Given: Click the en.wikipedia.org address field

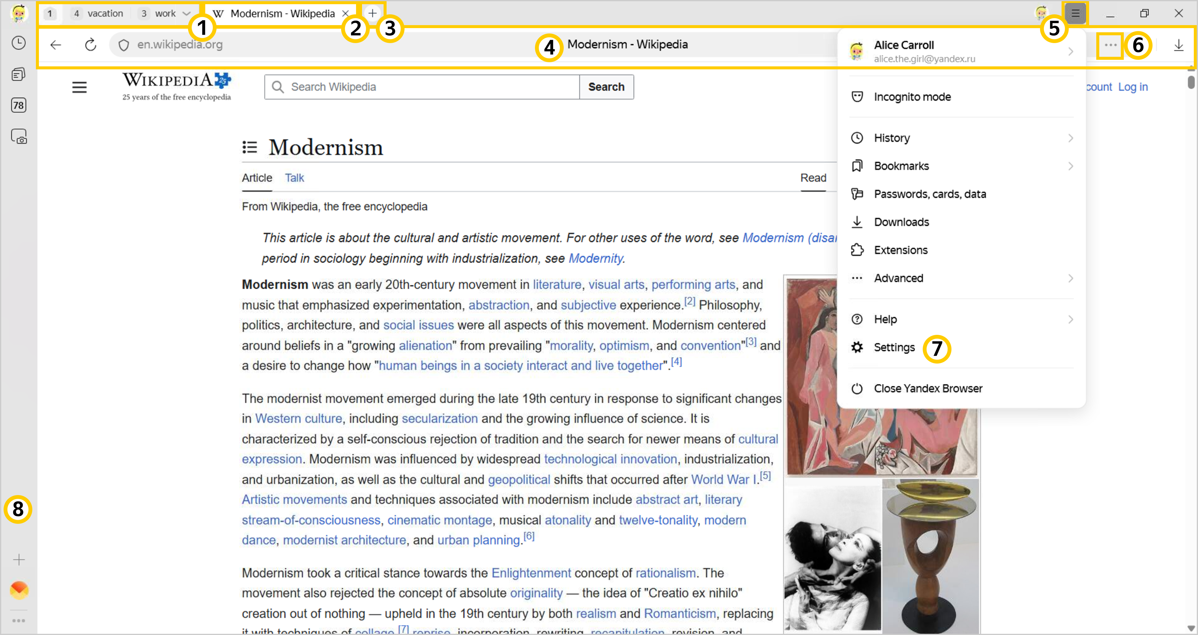Looking at the screenshot, I should point(180,45).
